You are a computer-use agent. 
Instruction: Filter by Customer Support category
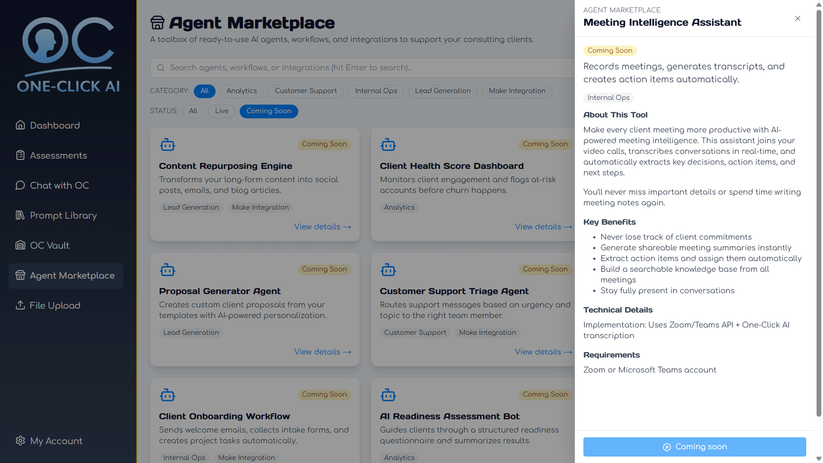point(306,91)
